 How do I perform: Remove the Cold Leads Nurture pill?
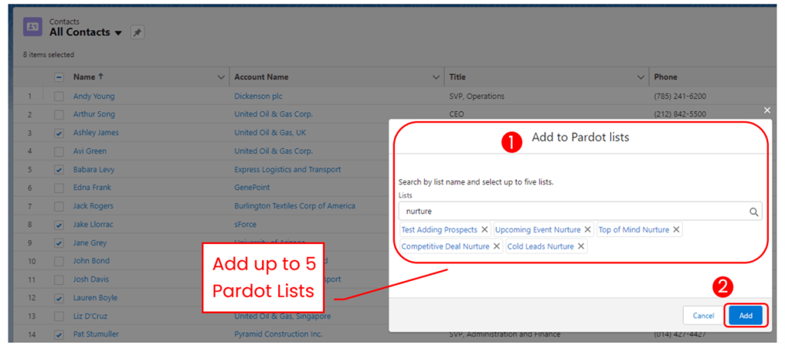point(581,246)
